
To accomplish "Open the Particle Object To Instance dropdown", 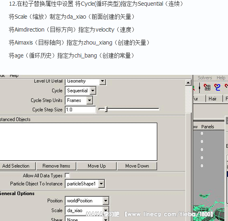I will (x=85, y=184).
